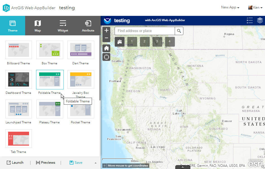Zoom in on the map
Screen dimensions: 265x169
[x=107, y=30]
